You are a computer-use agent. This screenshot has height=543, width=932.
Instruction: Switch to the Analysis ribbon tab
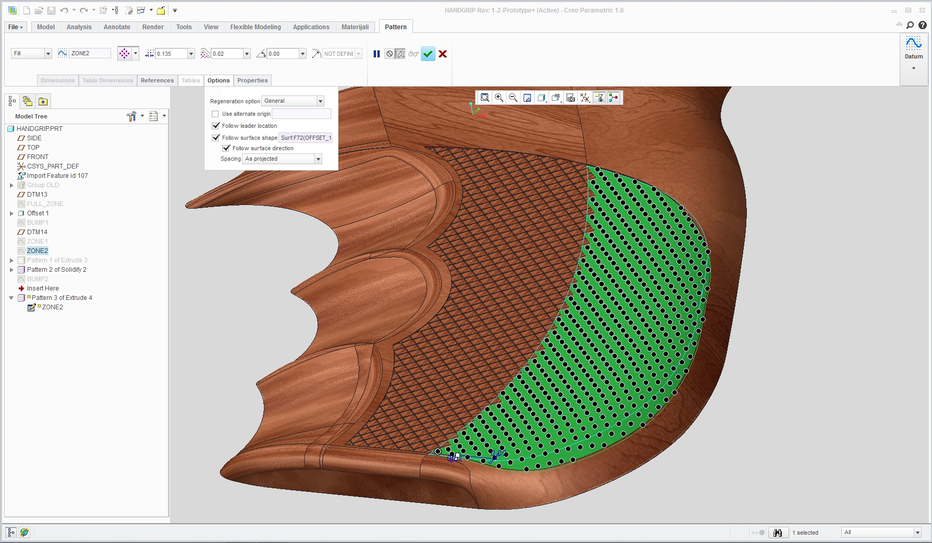coord(79,27)
